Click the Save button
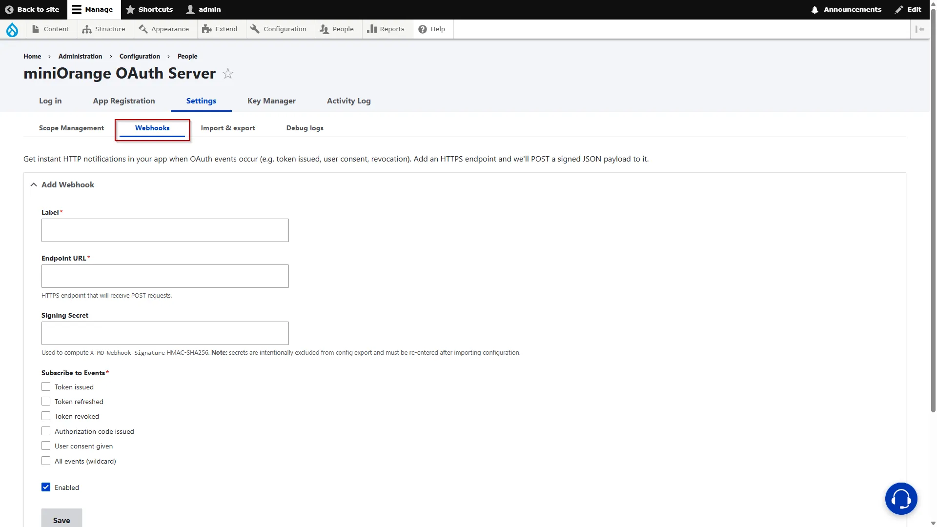The width and height of the screenshot is (937, 527). coord(61,518)
